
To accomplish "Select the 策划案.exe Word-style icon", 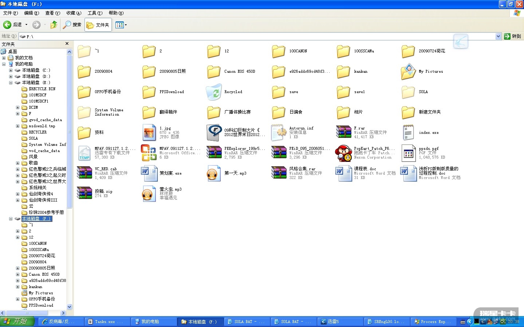I will [x=149, y=173].
